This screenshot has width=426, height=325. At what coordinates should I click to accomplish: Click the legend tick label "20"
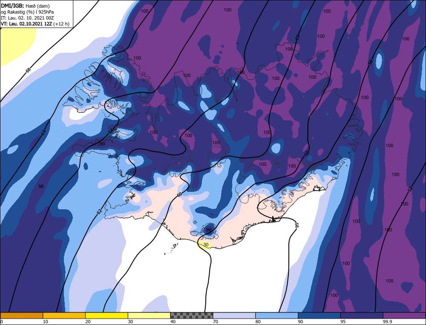[x=88, y=322]
